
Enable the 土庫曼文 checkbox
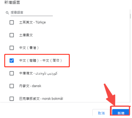12,35
